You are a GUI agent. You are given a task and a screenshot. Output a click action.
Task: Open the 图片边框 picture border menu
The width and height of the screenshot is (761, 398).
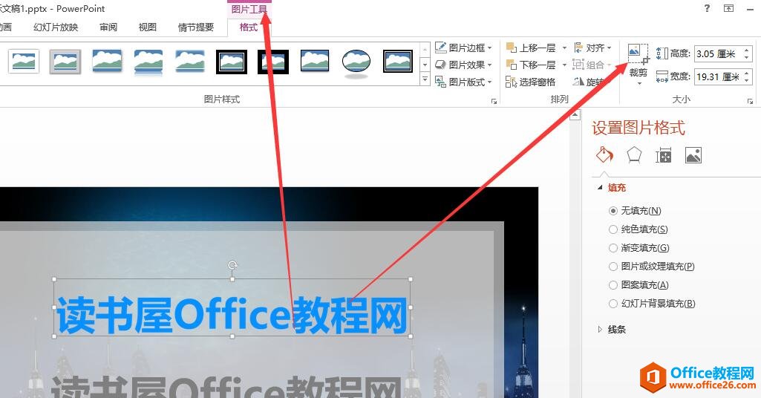[x=463, y=48]
